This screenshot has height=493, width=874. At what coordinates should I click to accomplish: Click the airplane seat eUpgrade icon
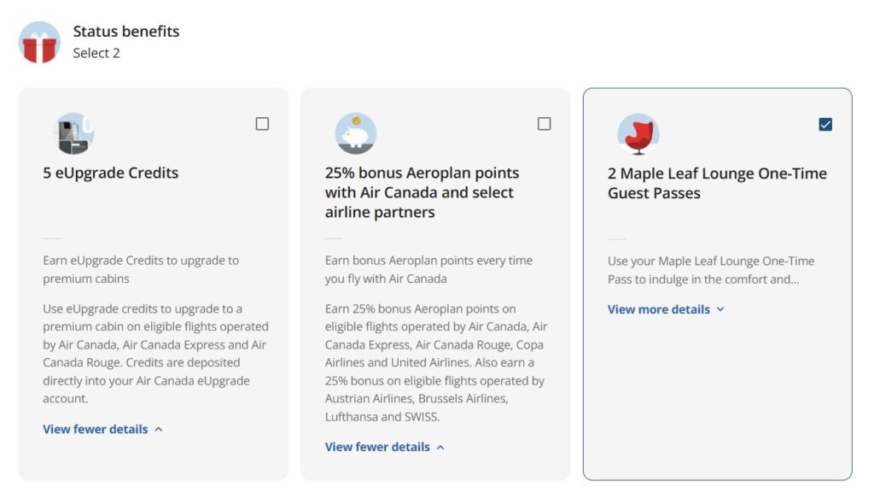pos(74,133)
